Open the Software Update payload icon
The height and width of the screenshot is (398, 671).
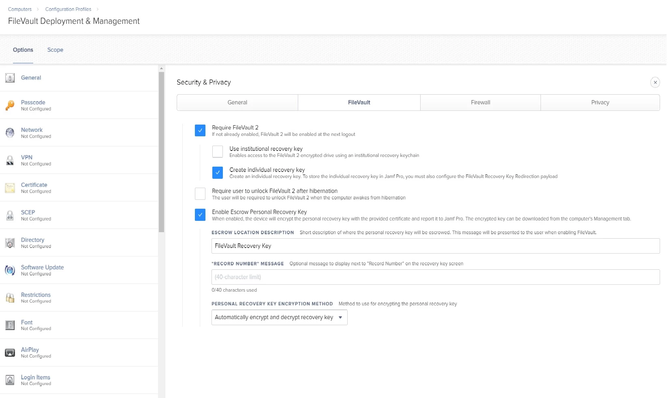[x=10, y=270]
